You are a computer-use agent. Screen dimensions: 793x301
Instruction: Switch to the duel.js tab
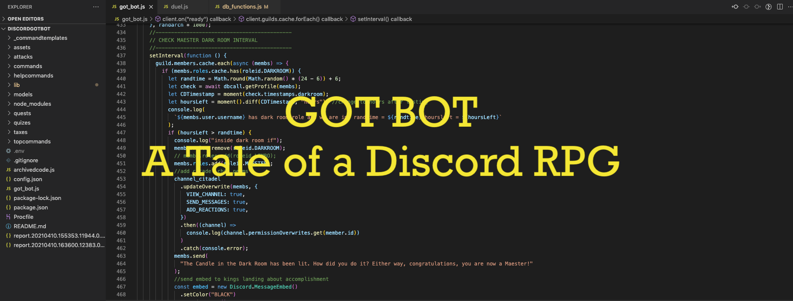point(179,7)
